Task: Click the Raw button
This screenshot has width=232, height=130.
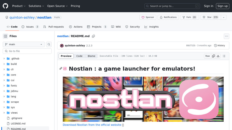Action: click(x=207, y=56)
